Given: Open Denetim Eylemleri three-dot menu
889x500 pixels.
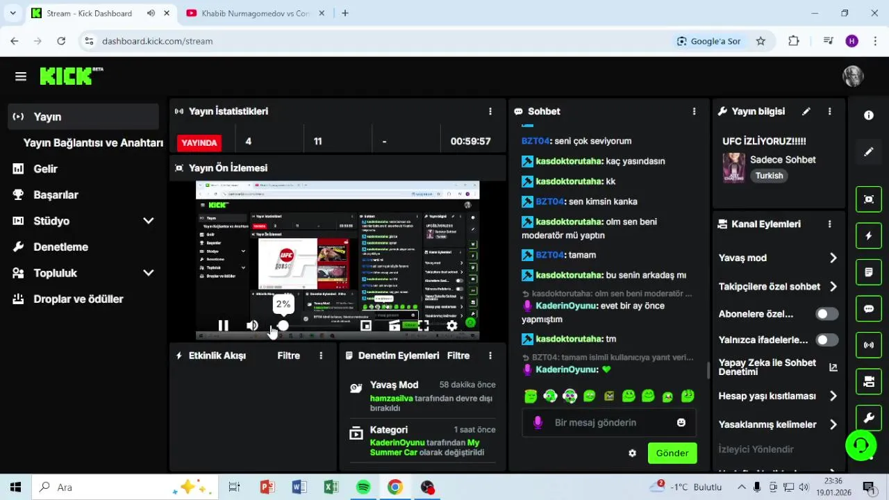Looking at the screenshot, I should coord(490,356).
